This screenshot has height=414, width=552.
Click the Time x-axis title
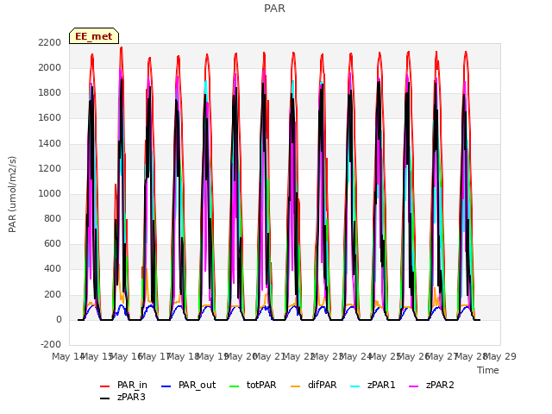click(488, 370)
